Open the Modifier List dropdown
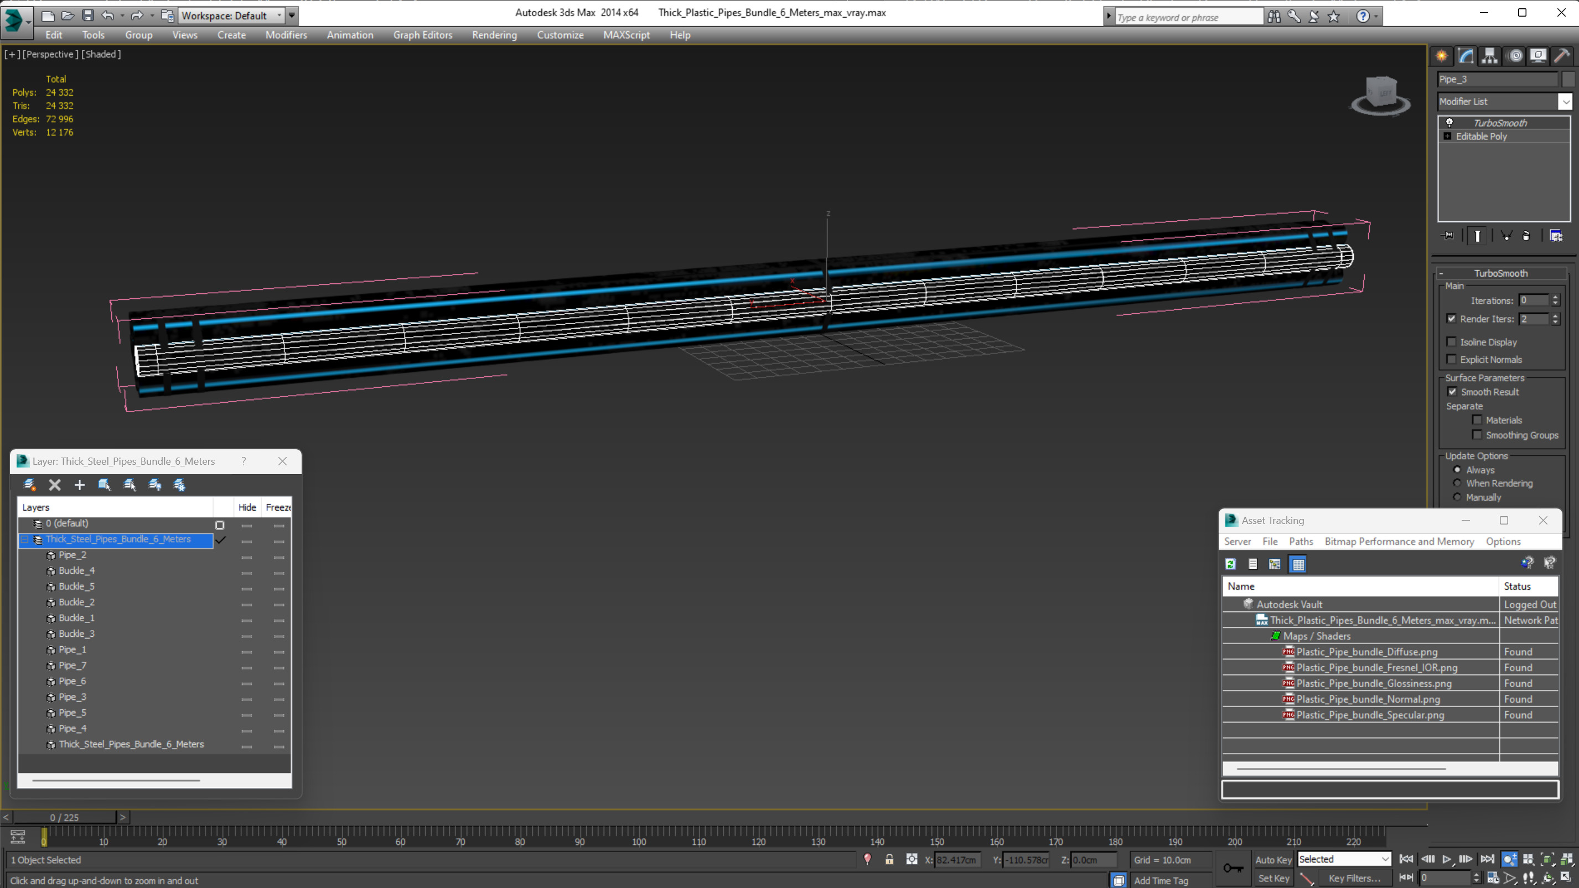 1565,102
